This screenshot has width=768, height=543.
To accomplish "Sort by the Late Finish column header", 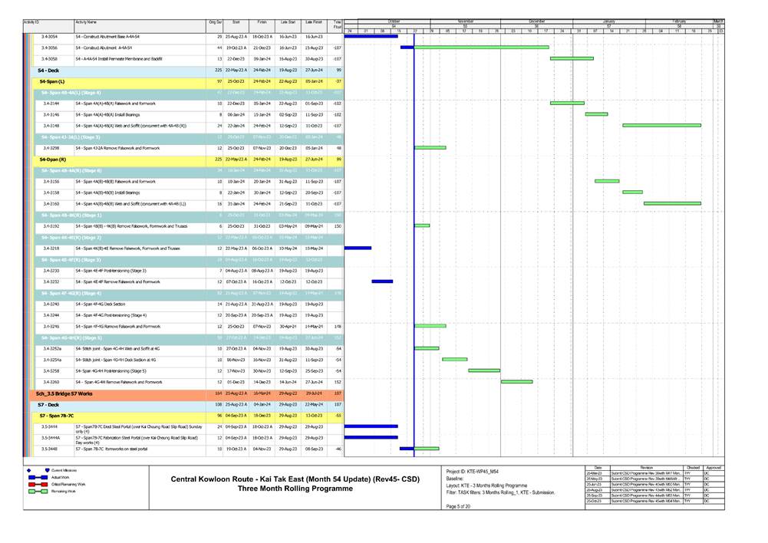I will coord(312,23).
